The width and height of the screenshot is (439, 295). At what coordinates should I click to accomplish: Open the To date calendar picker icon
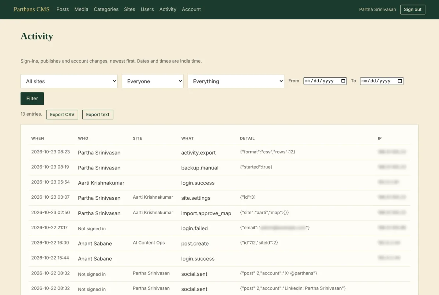tap(400, 81)
